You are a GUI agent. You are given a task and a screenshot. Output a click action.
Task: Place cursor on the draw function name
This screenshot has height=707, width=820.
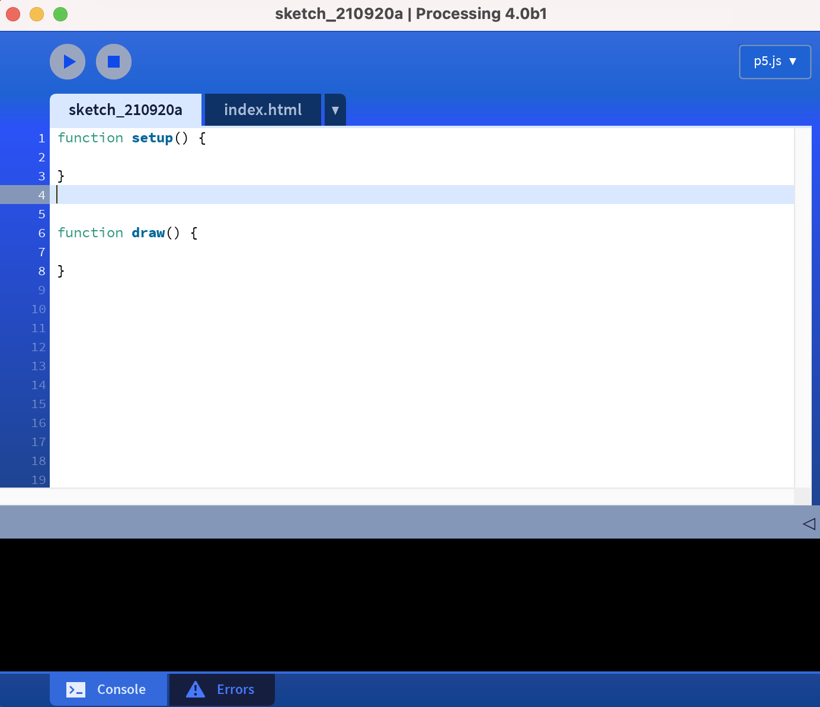(148, 233)
